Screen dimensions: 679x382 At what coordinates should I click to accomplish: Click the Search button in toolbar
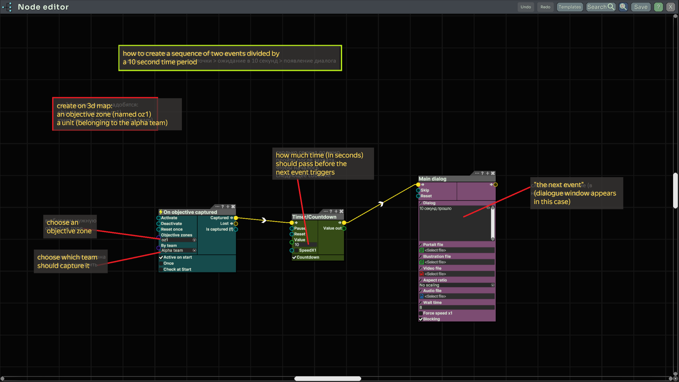coord(600,7)
